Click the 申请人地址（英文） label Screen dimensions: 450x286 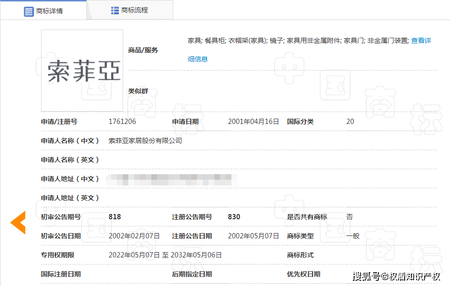pyautogui.click(x=70, y=198)
